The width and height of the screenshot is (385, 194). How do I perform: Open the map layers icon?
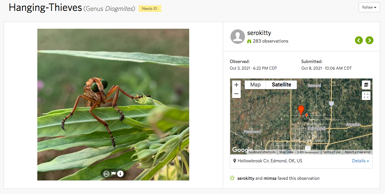[x=366, y=85]
